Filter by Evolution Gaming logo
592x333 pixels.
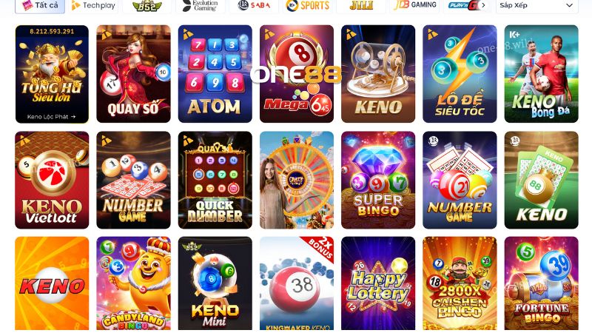pos(201,6)
